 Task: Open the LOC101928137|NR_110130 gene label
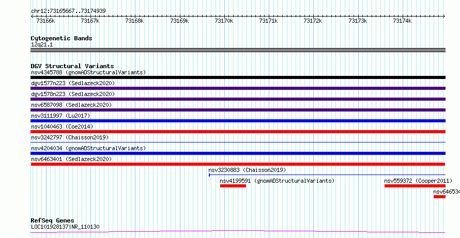pyautogui.click(x=65, y=227)
